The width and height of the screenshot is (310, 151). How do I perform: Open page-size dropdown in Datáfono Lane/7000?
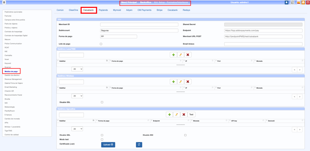pyautogui.click(x=77, y=69)
